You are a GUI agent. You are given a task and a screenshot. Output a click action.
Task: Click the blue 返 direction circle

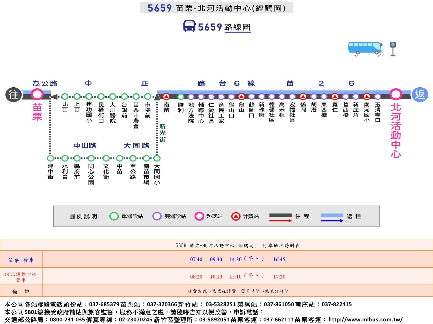pos(419,94)
